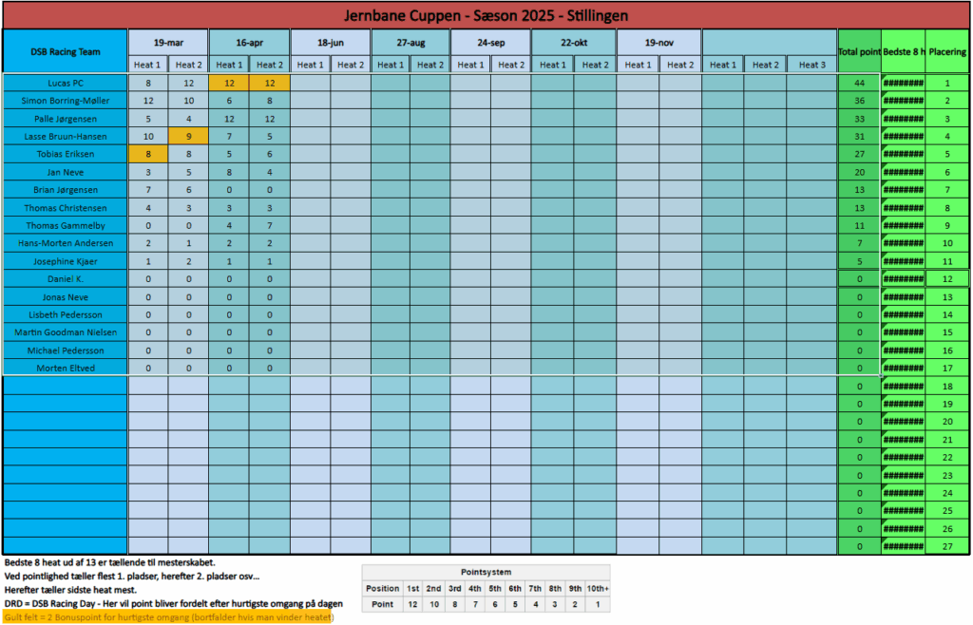This screenshot has width=973, height=625.
Task: Select the Morten Eltved name cell
Action: [x=65, y=368]
